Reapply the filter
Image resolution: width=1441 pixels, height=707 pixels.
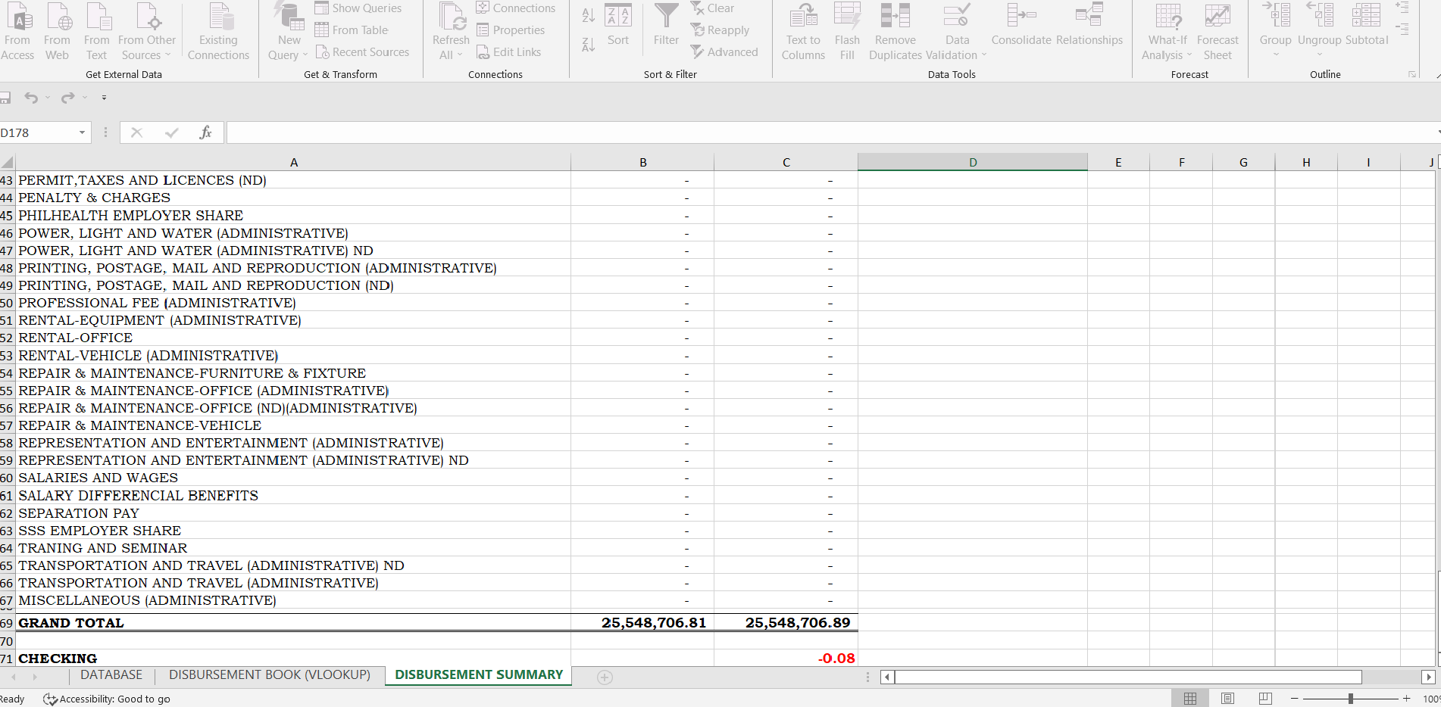pos(720,30)
